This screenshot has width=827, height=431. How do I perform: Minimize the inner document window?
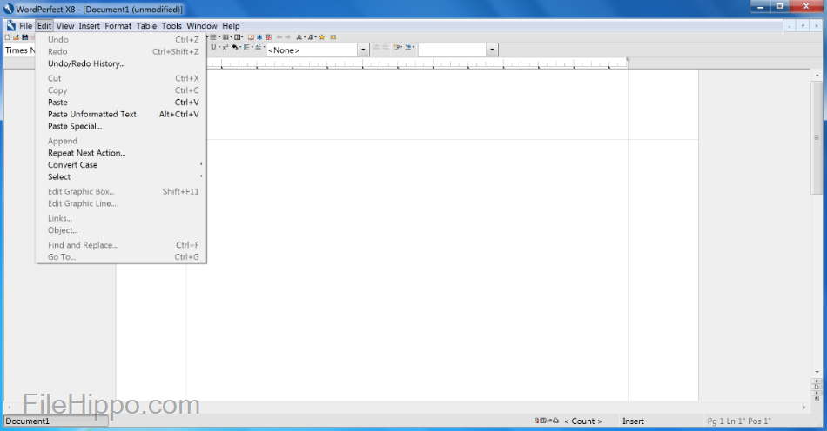789,26
